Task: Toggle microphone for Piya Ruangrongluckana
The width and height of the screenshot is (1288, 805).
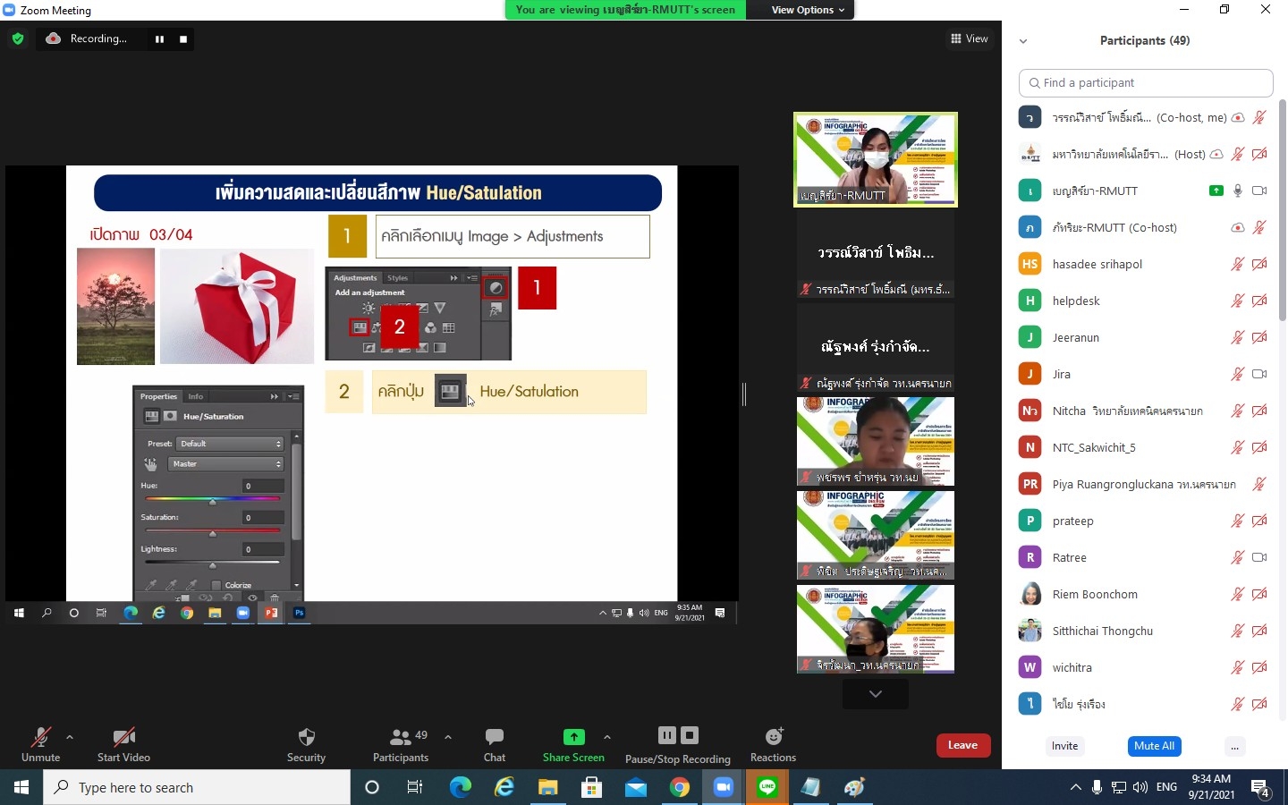Action: (1259, 484)
